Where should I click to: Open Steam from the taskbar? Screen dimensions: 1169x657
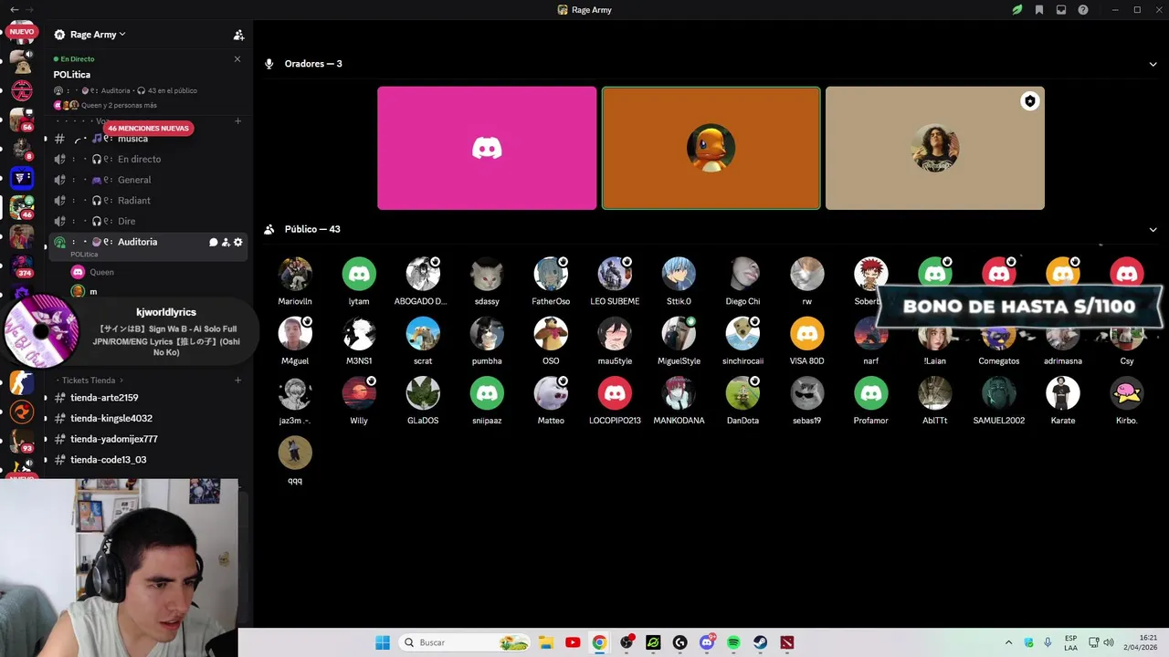coord(760,642)
